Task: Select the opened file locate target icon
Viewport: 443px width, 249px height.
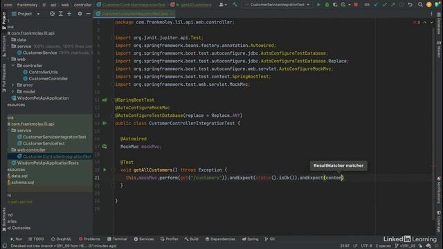Action: point(53,14)
